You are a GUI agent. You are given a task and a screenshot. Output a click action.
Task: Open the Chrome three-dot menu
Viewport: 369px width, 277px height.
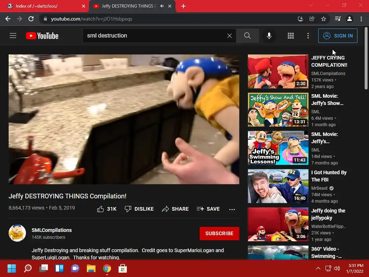click(361, 19)
